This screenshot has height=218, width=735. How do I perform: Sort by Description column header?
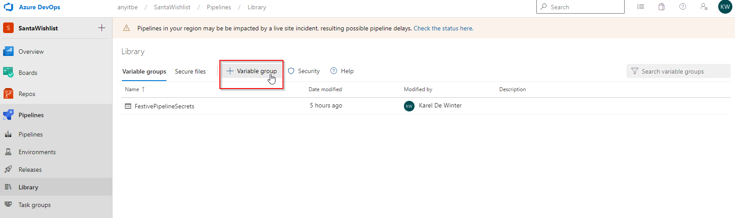[x=513, y=89]
